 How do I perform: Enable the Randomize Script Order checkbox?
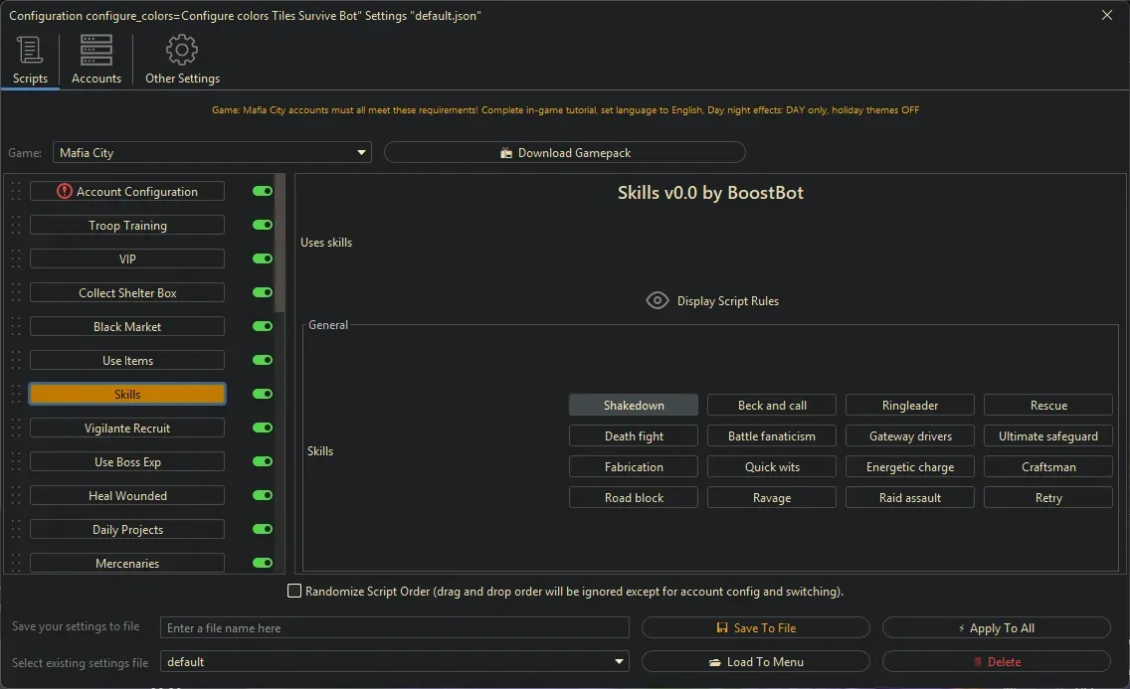click(294, 592)
